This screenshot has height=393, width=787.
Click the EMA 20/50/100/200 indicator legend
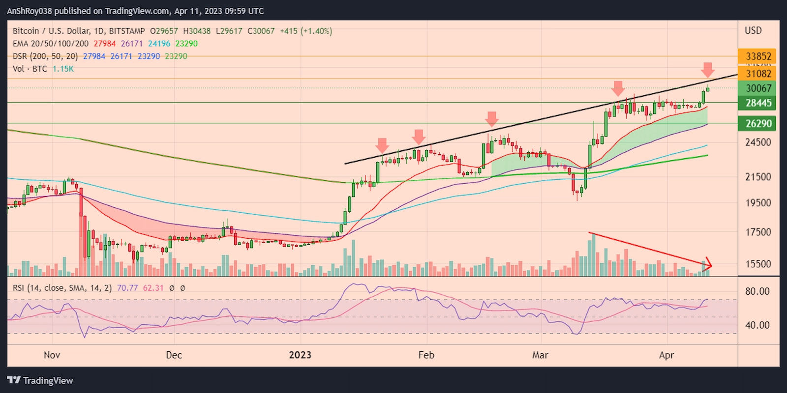pos(51,44)
